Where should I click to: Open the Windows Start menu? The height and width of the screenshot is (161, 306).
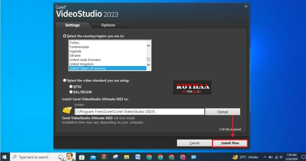(x=4, y=157)
